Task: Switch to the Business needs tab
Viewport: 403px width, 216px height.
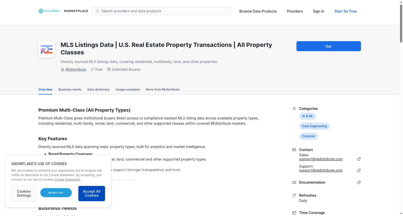Action: pos(70,90)
